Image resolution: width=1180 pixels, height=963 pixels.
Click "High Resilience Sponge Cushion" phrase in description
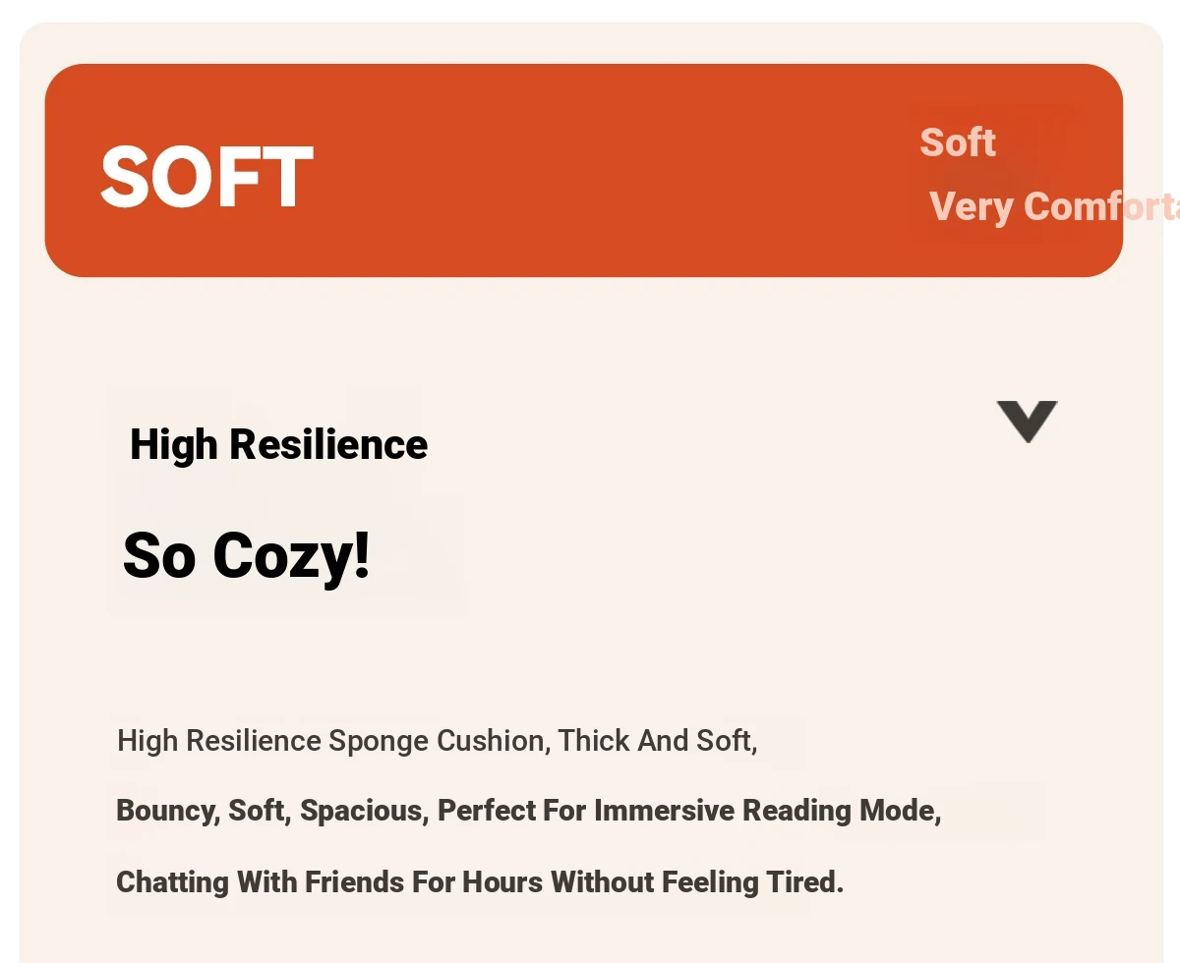pos(331,740)
